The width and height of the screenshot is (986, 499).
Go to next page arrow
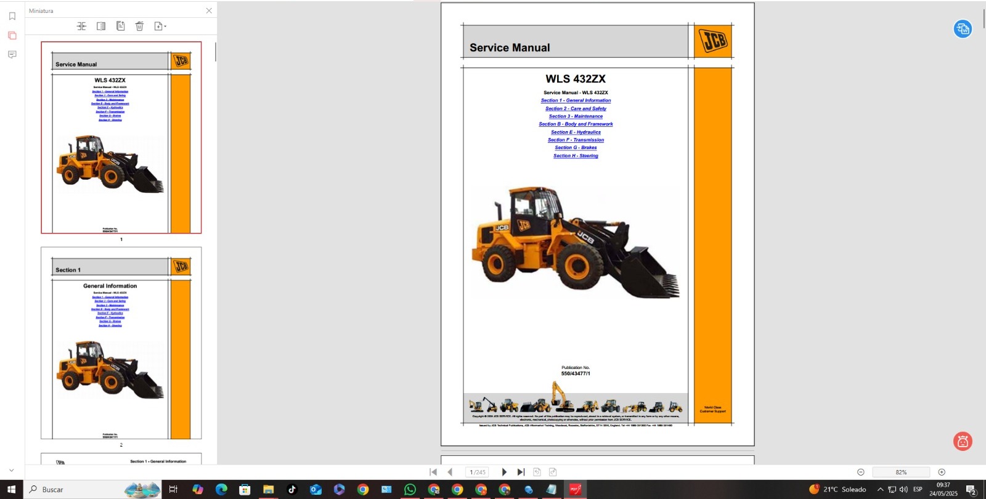(504, 472)
